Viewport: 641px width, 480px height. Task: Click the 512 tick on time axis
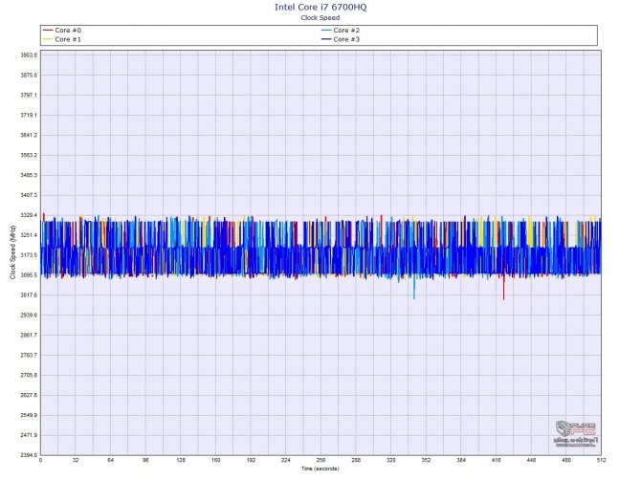pos(601,460)
